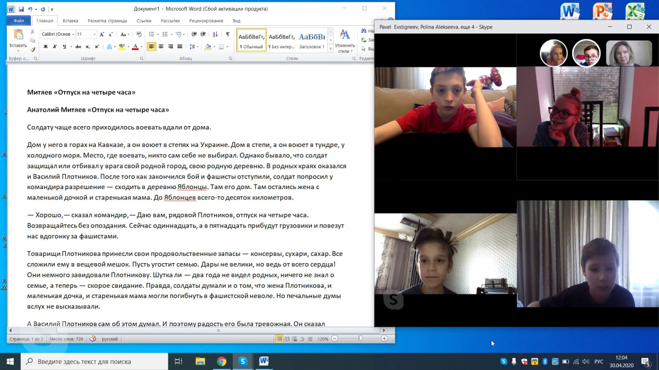Increase font size with the grow font icon
This screenshot has height=370, width=659.
click(102, 35)
